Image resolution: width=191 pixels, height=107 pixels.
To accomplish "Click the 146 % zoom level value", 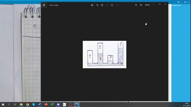I will pos(147,5).
